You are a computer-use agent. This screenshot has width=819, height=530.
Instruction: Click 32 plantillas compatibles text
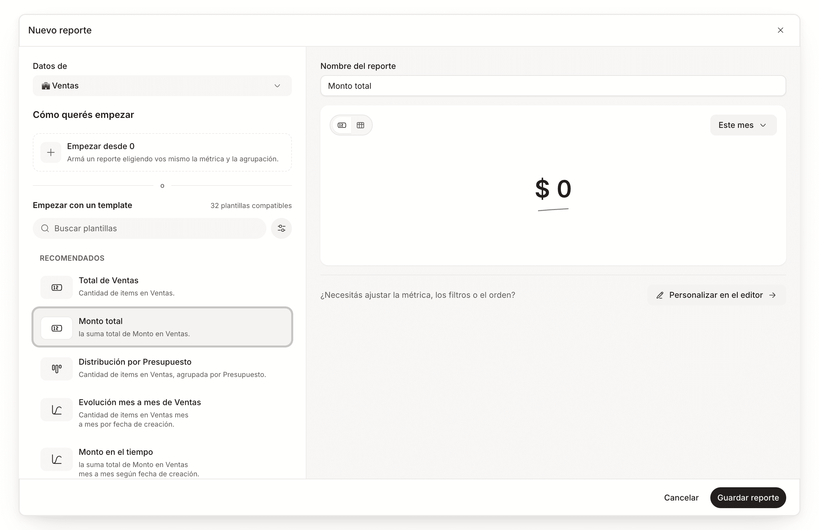tap(251, 205)
